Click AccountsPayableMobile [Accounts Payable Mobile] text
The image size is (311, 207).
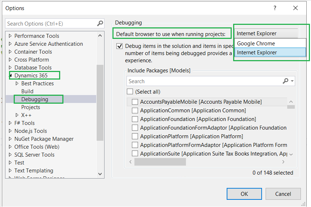click(201, 102)
